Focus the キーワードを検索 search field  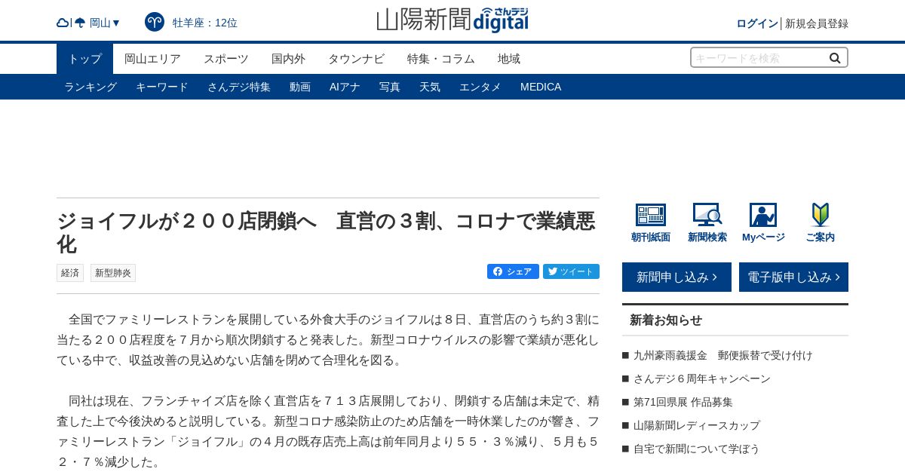coord(758,57)
